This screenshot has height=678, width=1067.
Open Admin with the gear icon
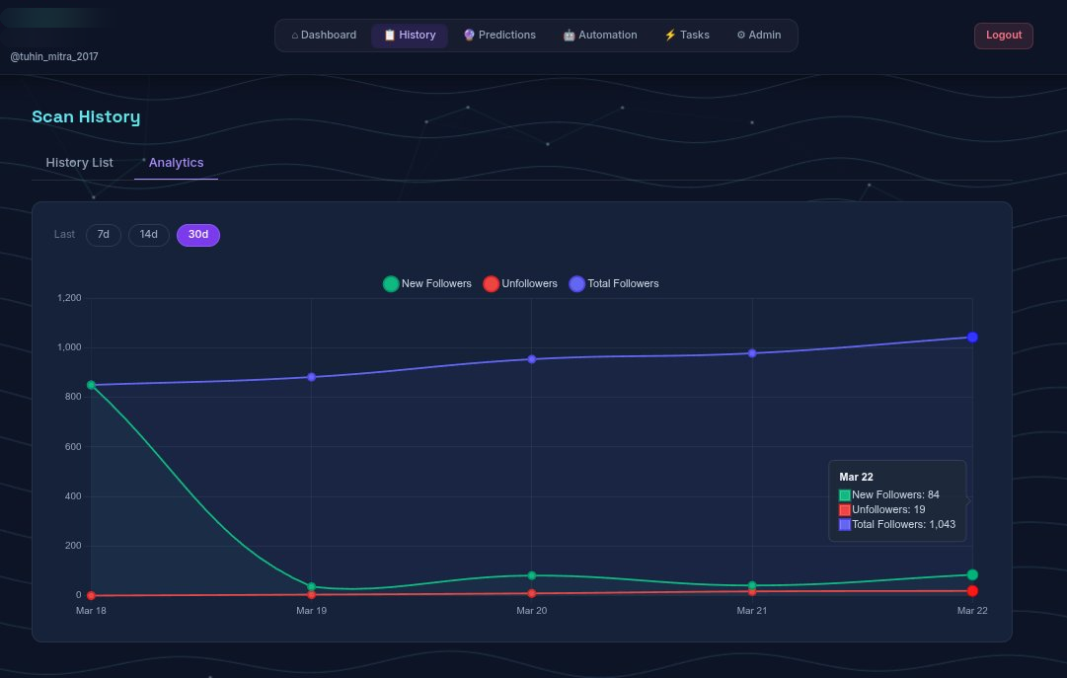pyautogui.click(x=743, y=35)
